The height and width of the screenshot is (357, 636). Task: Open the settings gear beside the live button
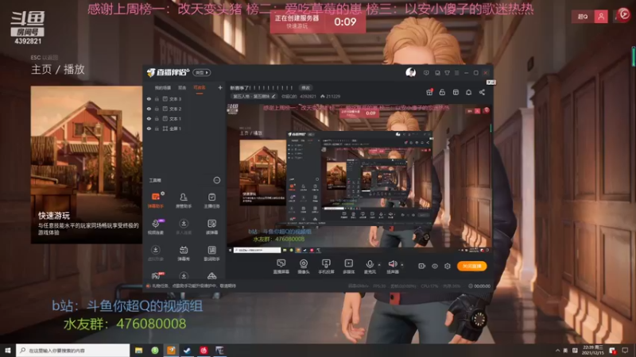[448, 266]
